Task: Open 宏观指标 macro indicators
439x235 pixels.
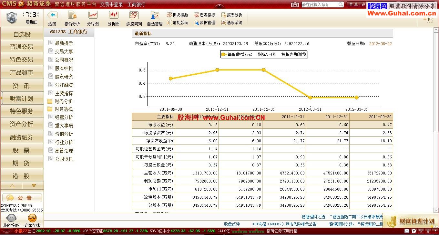Action: [205, 15]
